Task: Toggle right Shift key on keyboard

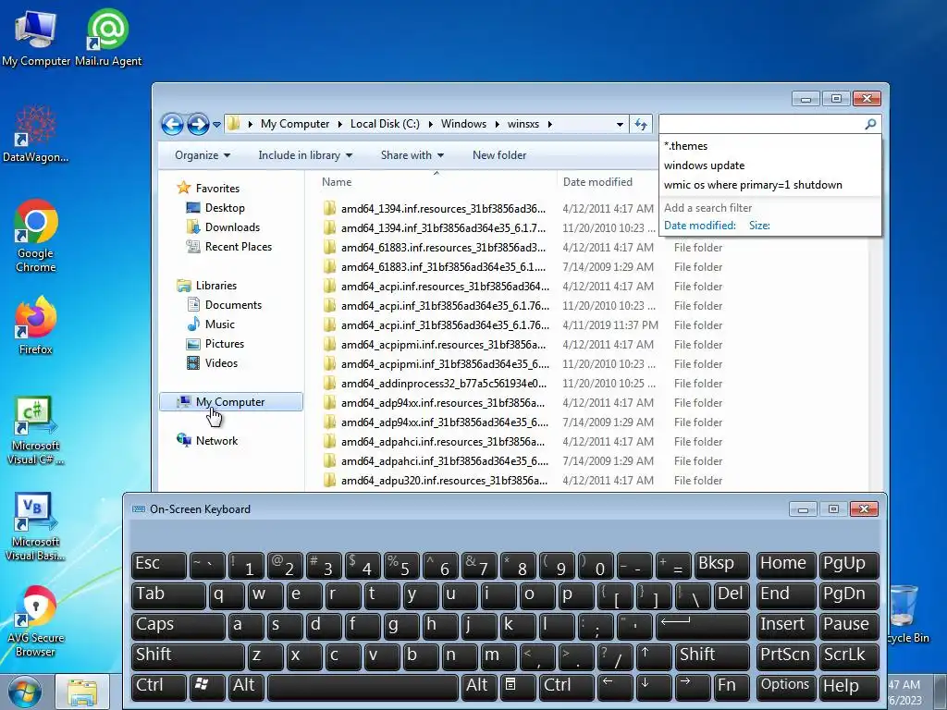Action: (x=712, y=656)
